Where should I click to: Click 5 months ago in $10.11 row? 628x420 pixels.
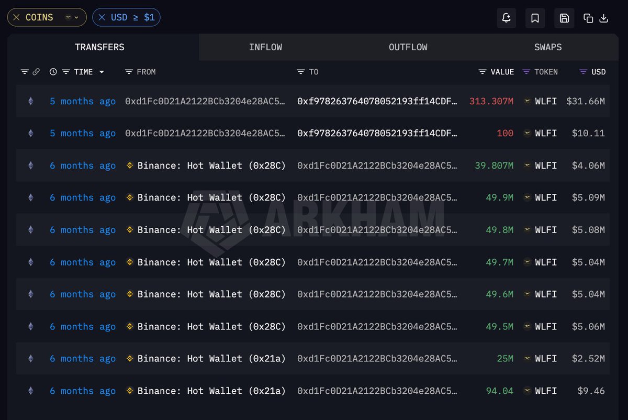pos(83,133)
